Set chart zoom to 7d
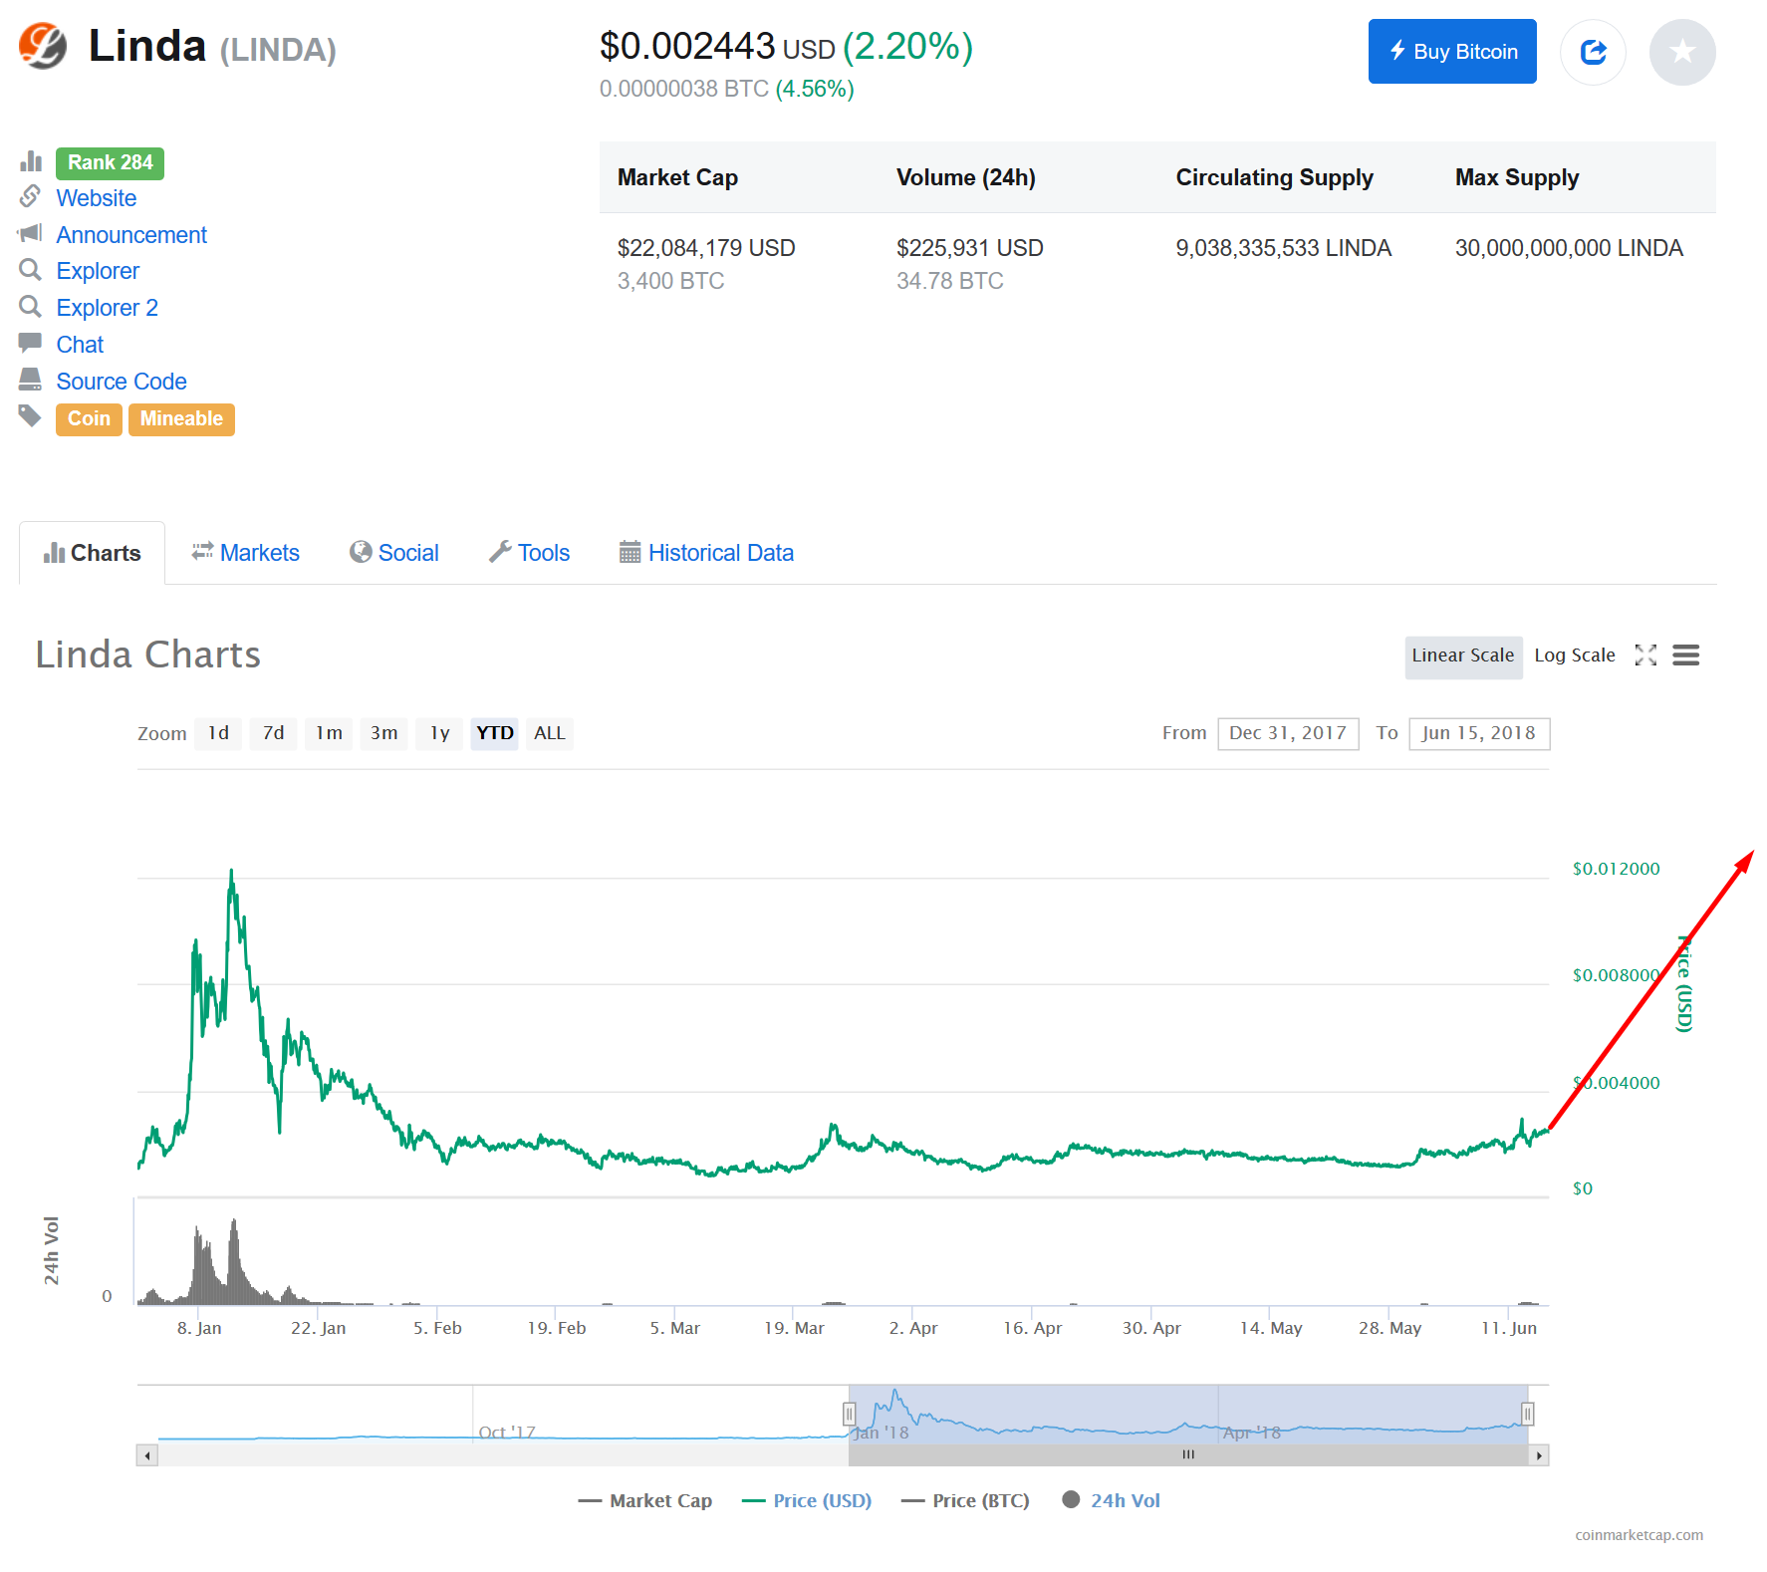 (273, 734)
